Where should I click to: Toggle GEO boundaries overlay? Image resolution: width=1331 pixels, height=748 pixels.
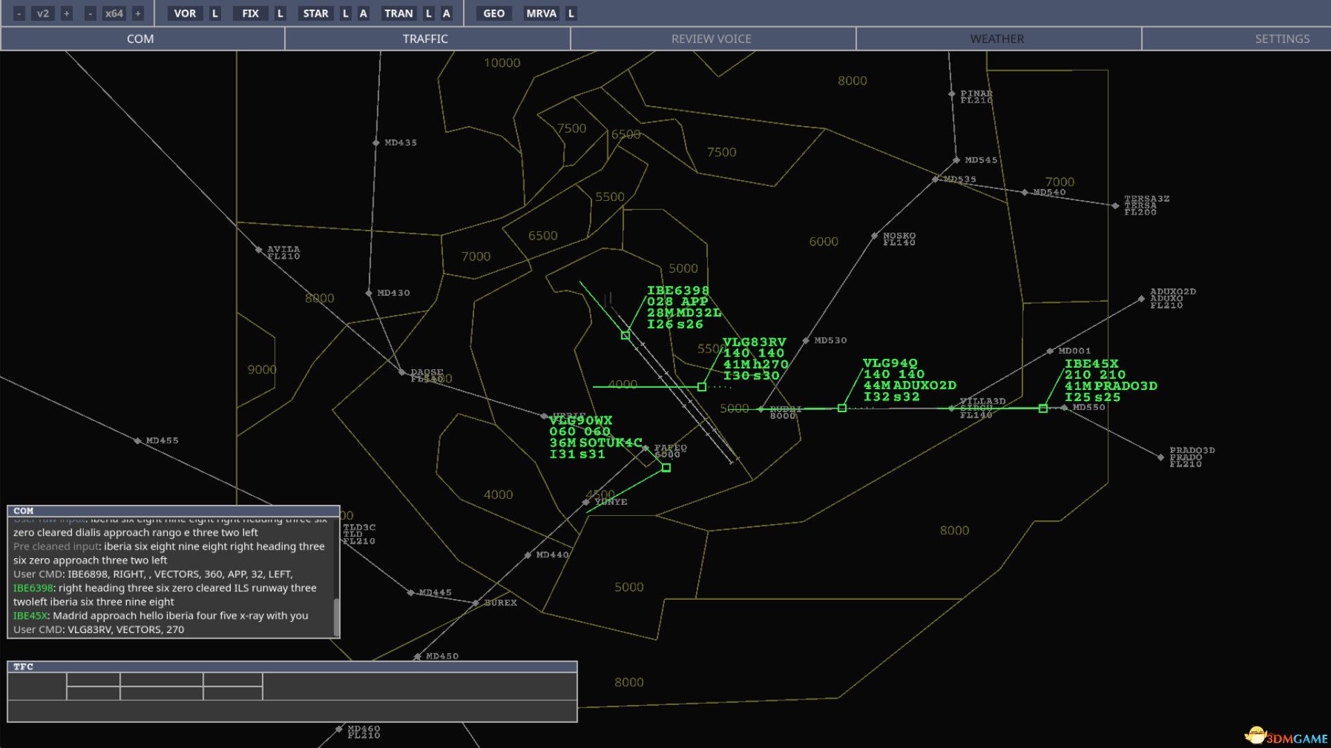point(494,12)
